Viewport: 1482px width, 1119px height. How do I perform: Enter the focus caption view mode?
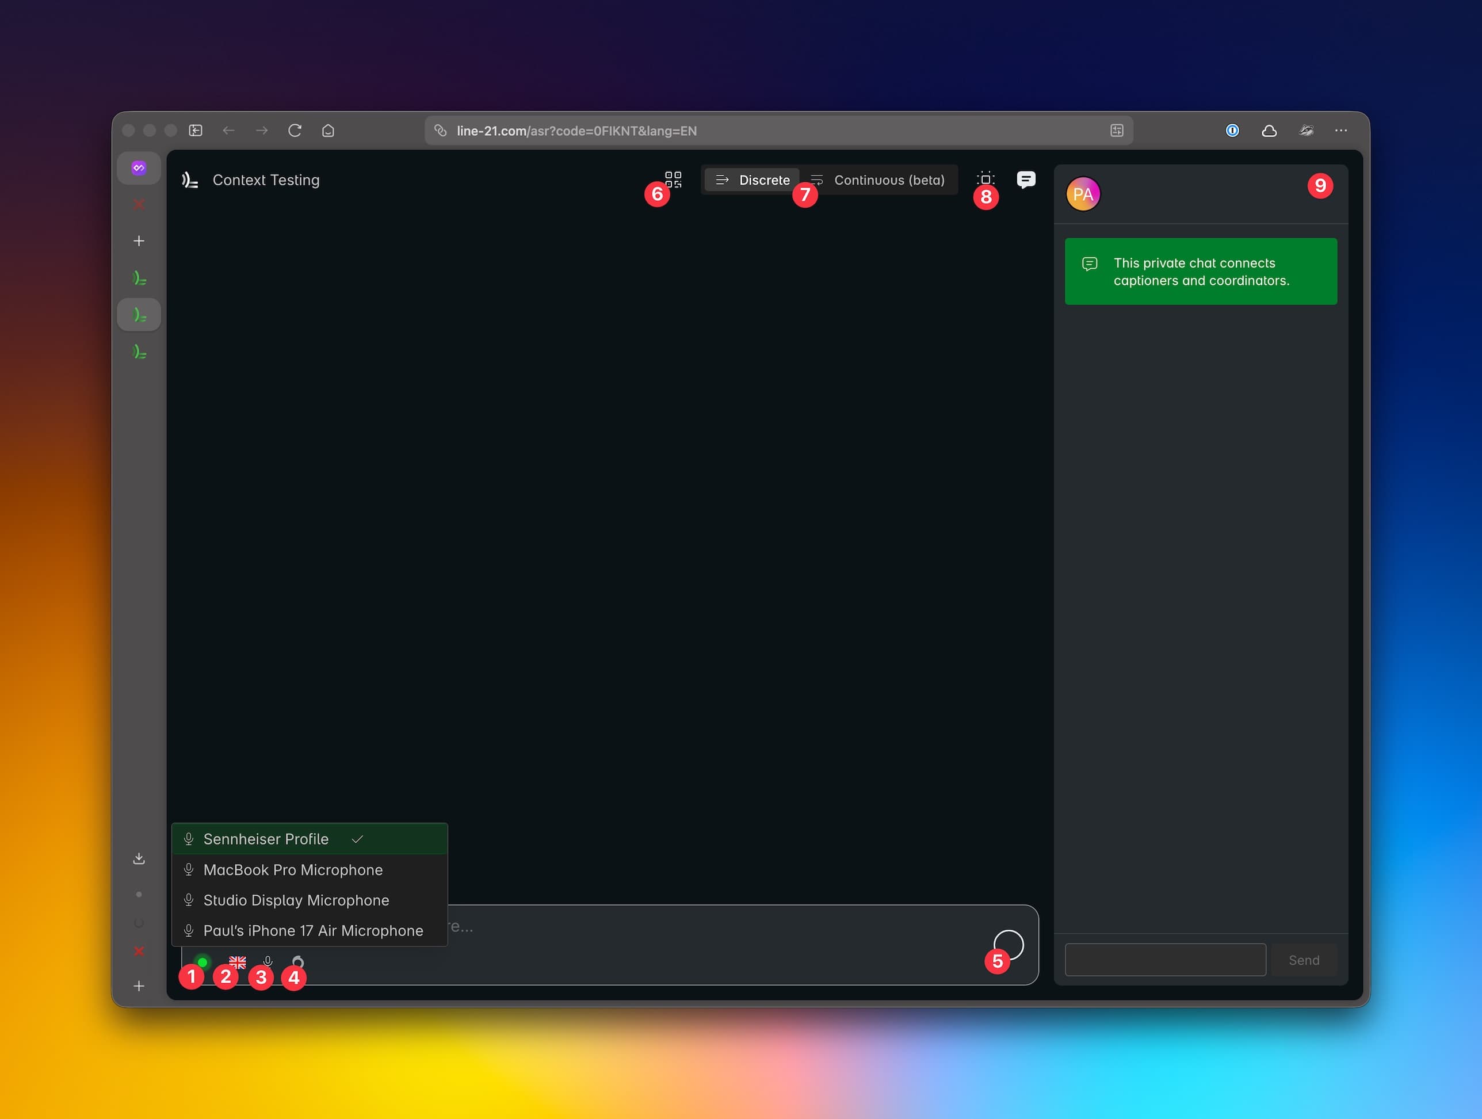[x=986, y=179]
